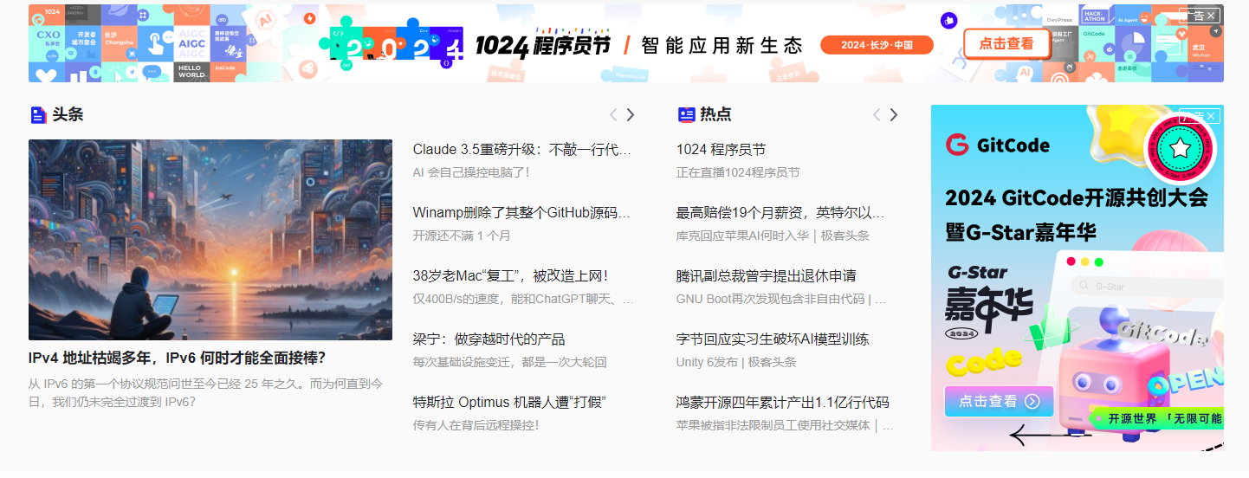
Task: Click subtitle 正在直播1024程序员节
Action: [738, 172]
